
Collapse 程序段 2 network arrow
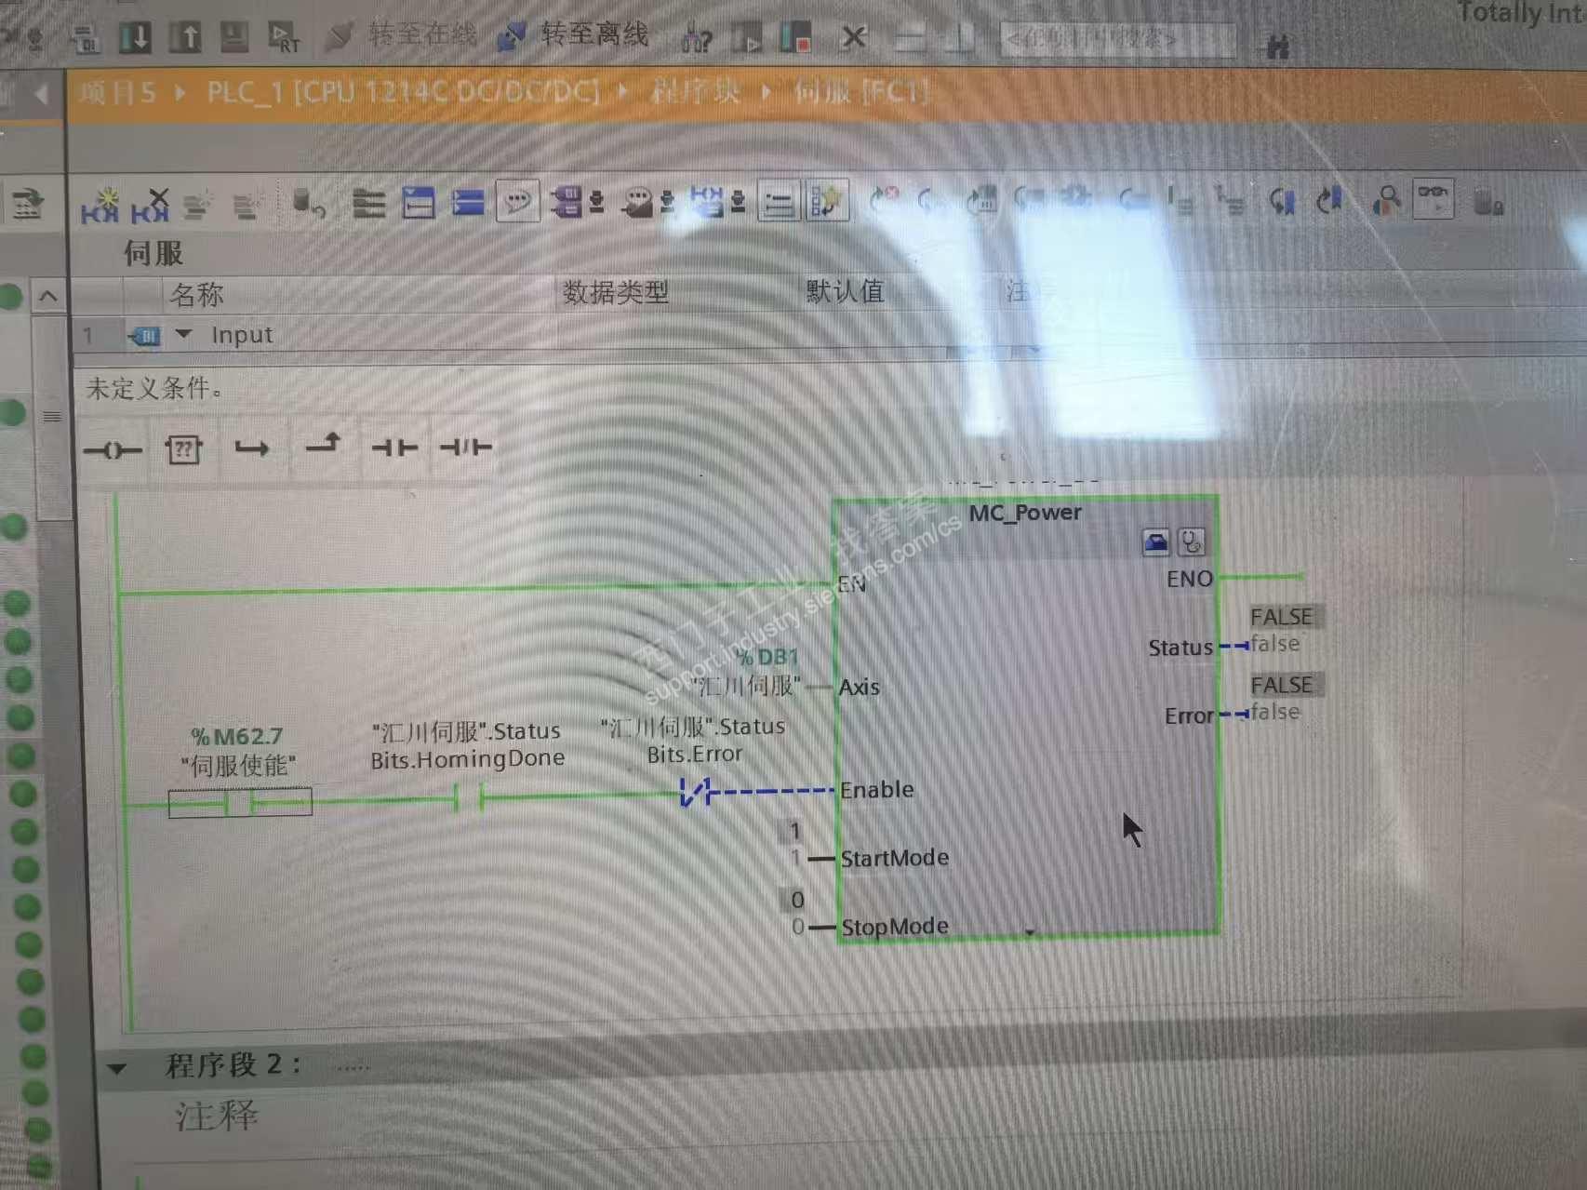[x=116, y=1069]
